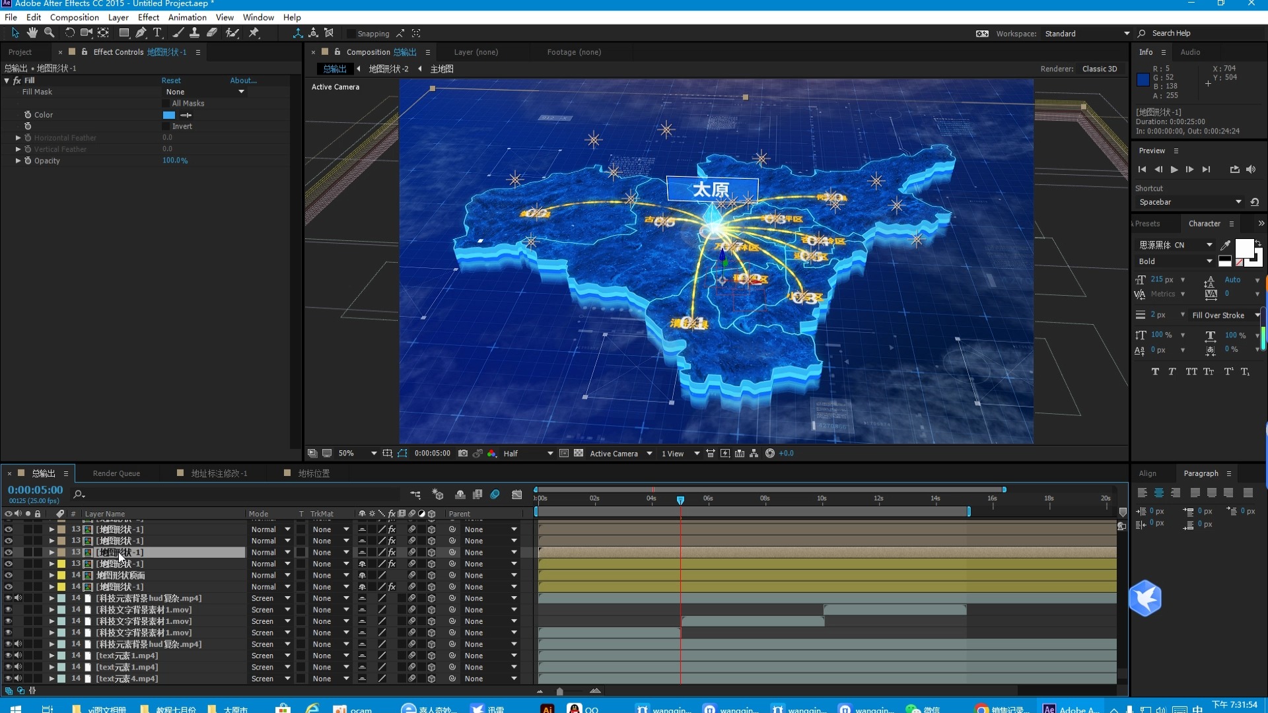Viewport: 1268px width, 713px height.
Task: Select the Pen tool
Action: pos(141,33)
